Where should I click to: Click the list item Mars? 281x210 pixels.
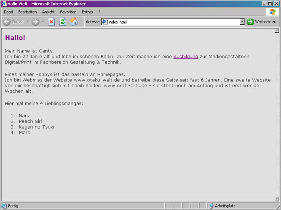click(24, 133)
